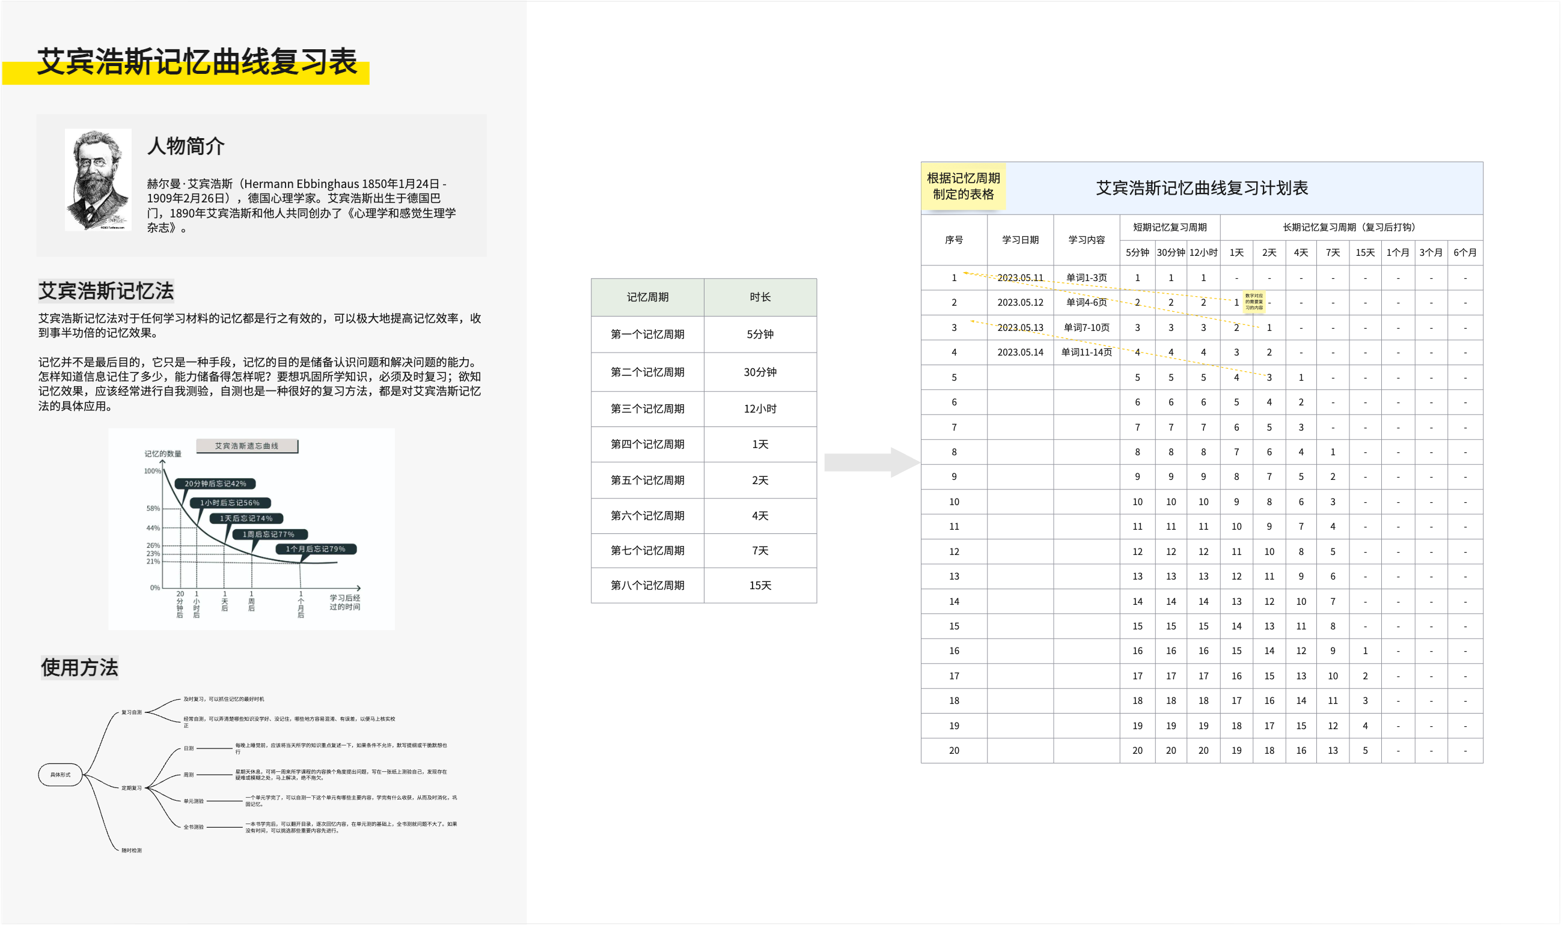Click the title 艾宾浩斯记忆曲线复习计划表
Image resolution: width=1561 pixels, height=925 pixels.
coord(1202,188)
